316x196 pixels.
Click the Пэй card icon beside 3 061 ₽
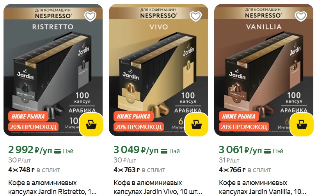click(x=268, y=151)
